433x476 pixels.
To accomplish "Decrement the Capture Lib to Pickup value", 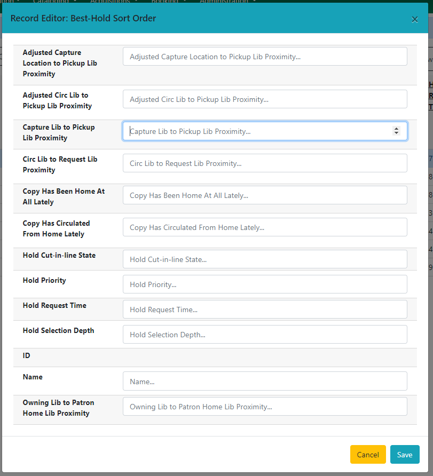I will tap(397, 134).
